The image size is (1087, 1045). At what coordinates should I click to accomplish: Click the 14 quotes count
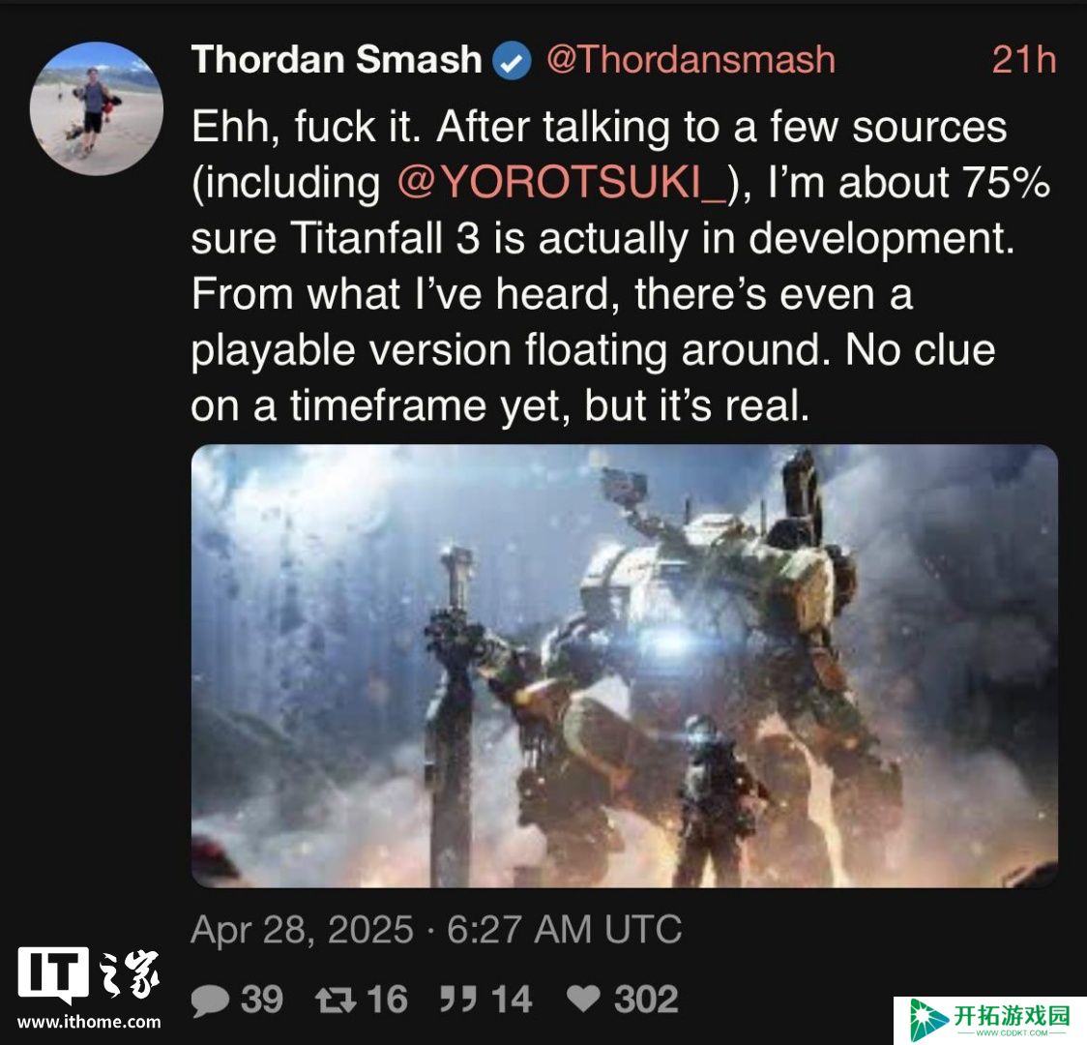point(512,1000)
